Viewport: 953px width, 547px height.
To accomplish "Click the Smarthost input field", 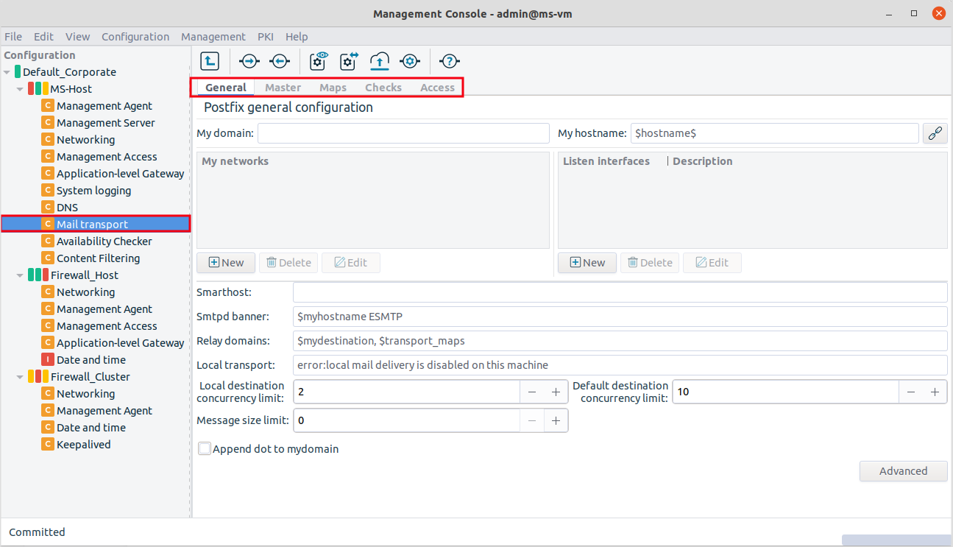I will [620, 292].
